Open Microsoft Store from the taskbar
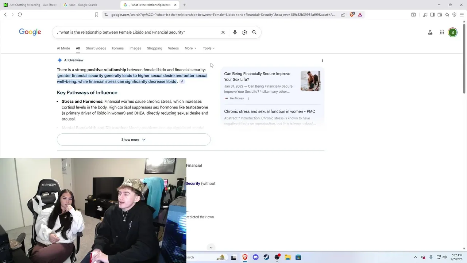 (298, 257)
